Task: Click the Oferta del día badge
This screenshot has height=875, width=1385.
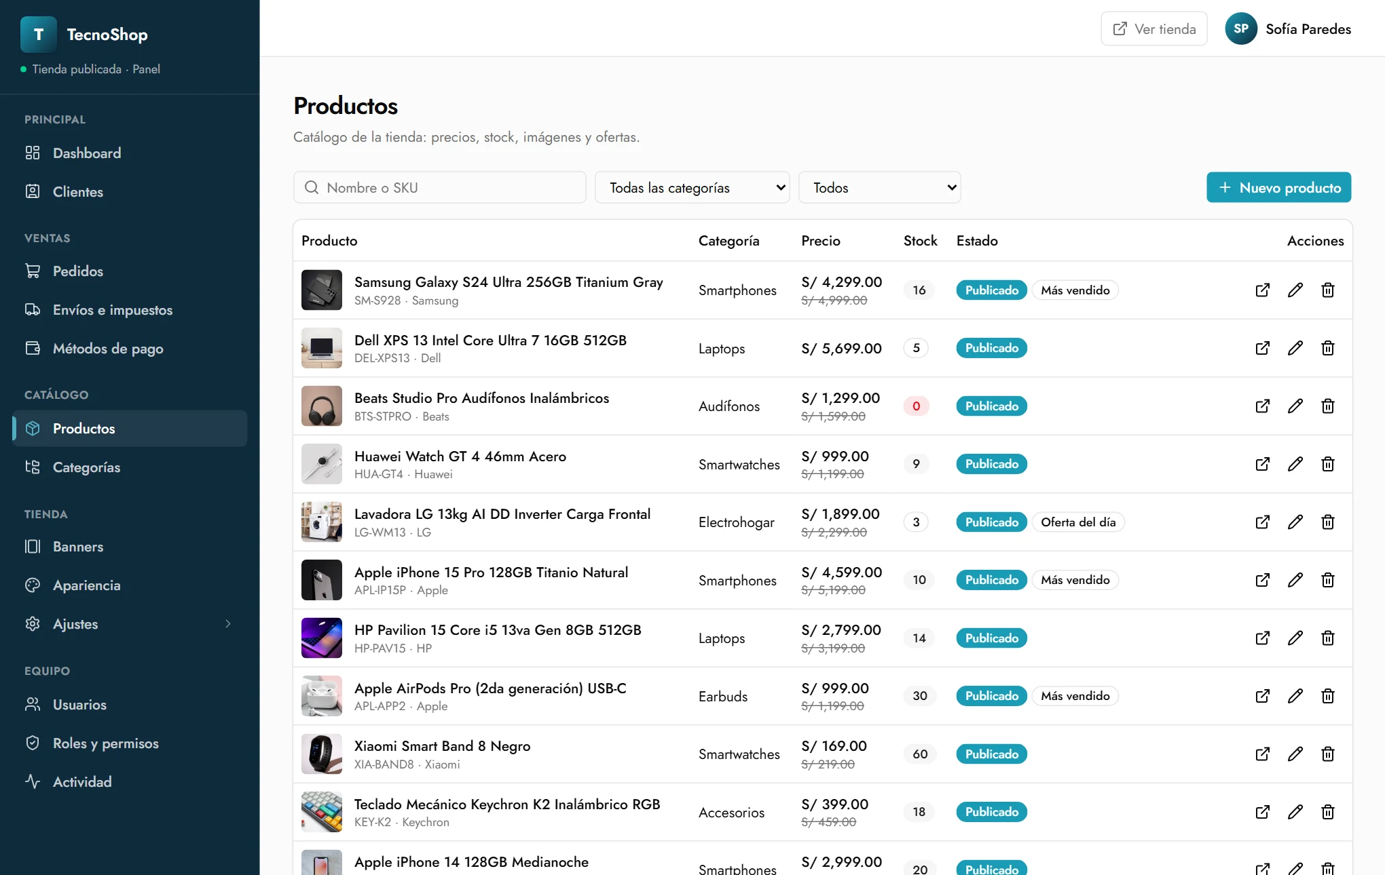Action: click(x=1078, y=522)
